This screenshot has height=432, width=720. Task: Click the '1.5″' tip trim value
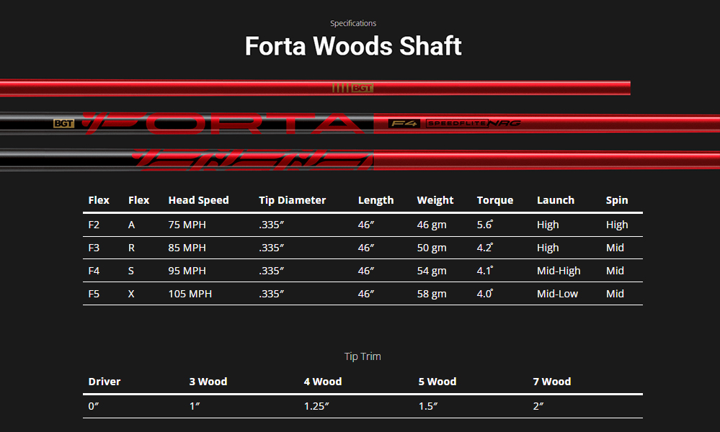click(428, 406)
